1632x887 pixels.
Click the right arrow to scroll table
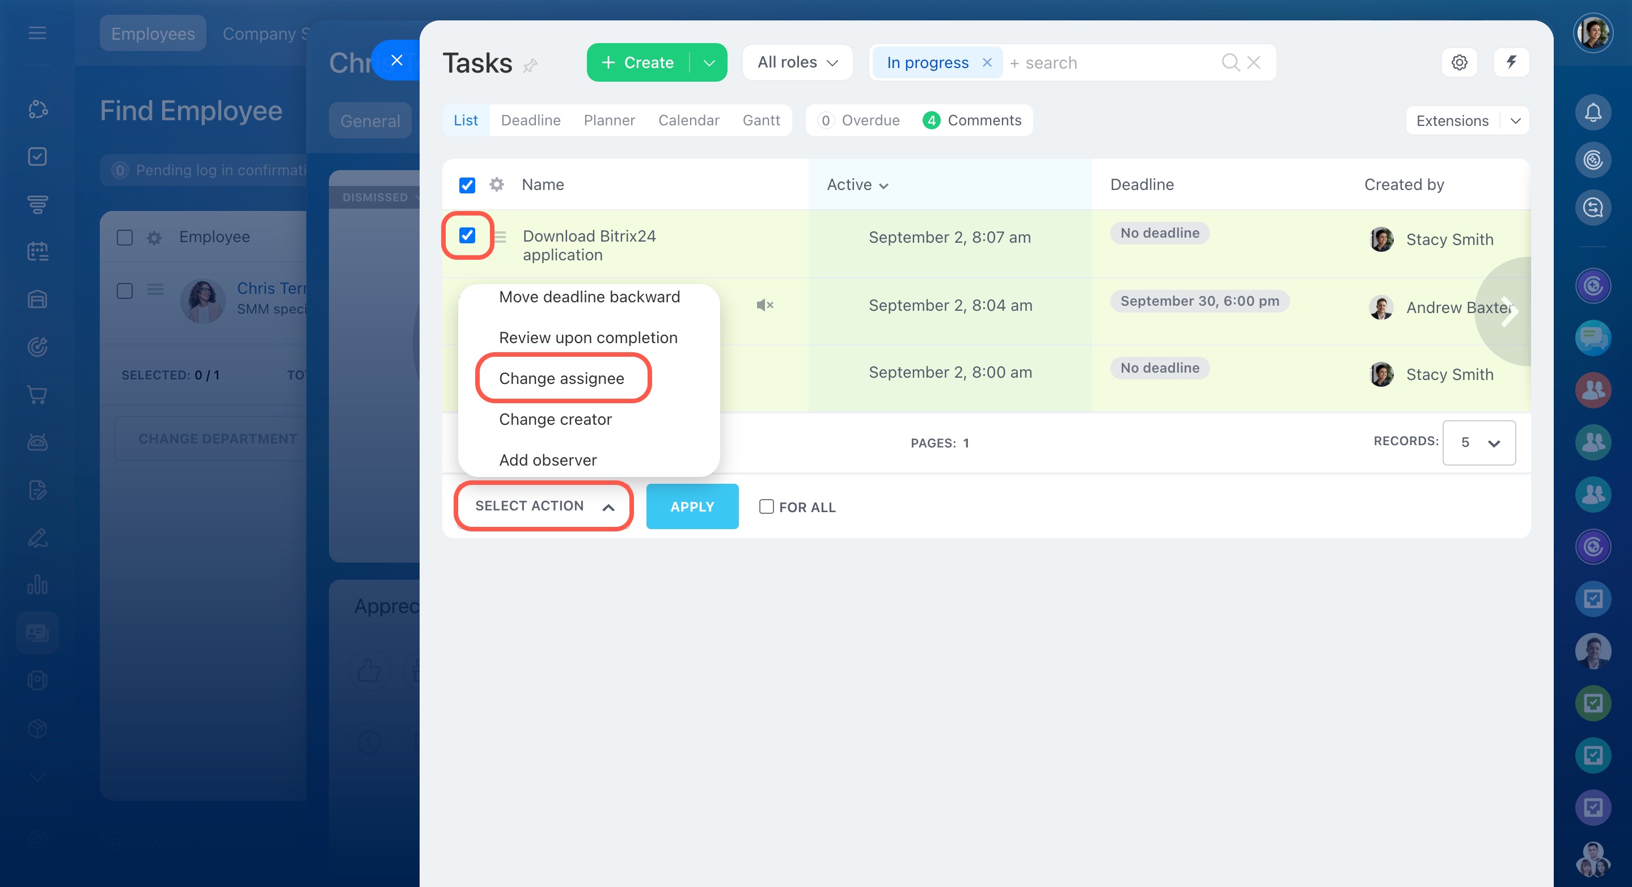pyautogui.click(x=1509, y=312)
